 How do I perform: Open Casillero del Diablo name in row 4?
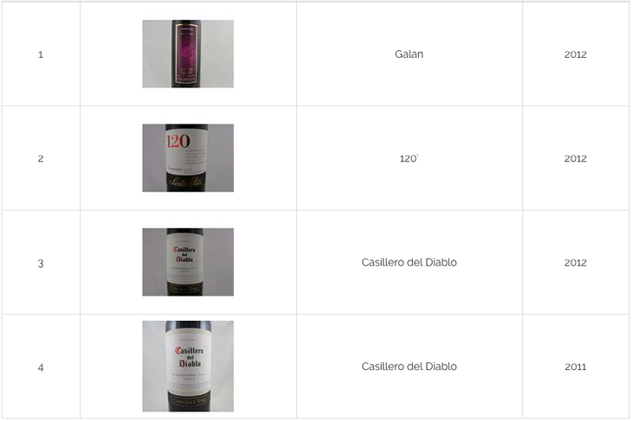pyautogui.click(x=410, y=367)
